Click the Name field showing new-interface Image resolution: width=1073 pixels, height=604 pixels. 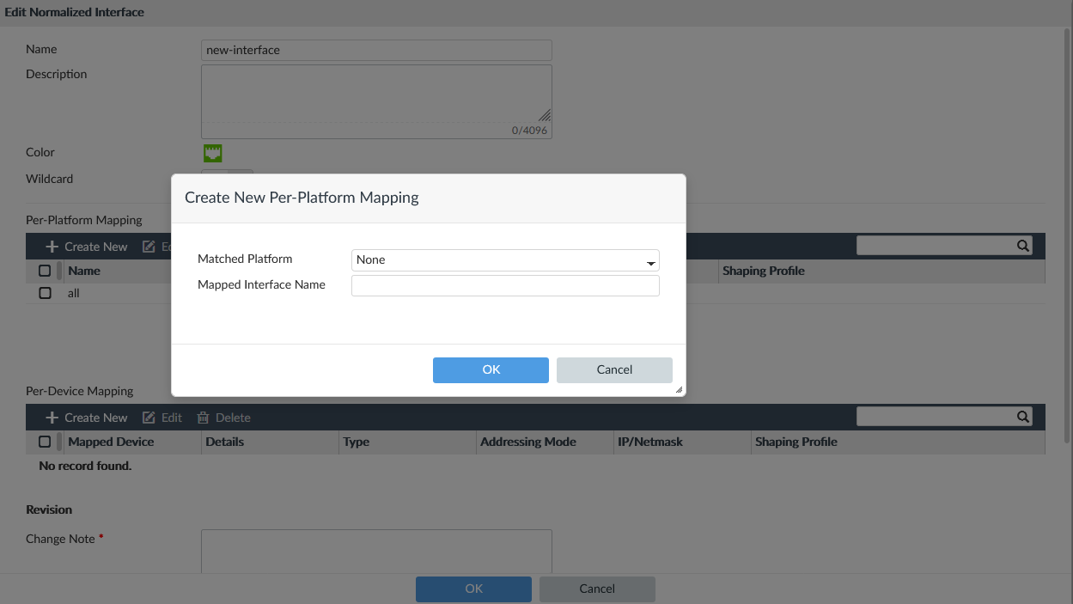(x=376, y=50)
